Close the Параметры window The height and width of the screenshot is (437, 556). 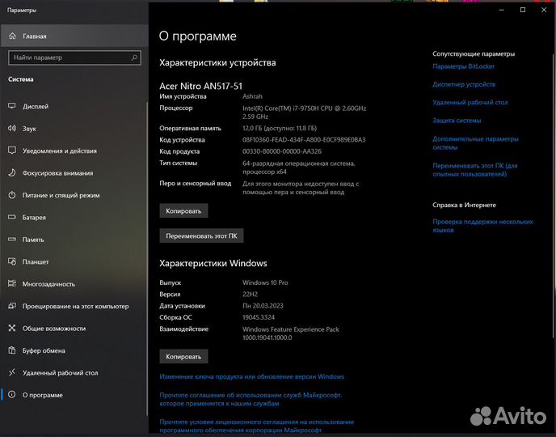pos(544,10)
